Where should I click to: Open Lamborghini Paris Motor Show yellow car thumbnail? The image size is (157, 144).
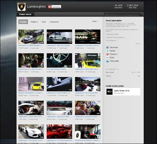pyautogui.click(x=88, y=60)
